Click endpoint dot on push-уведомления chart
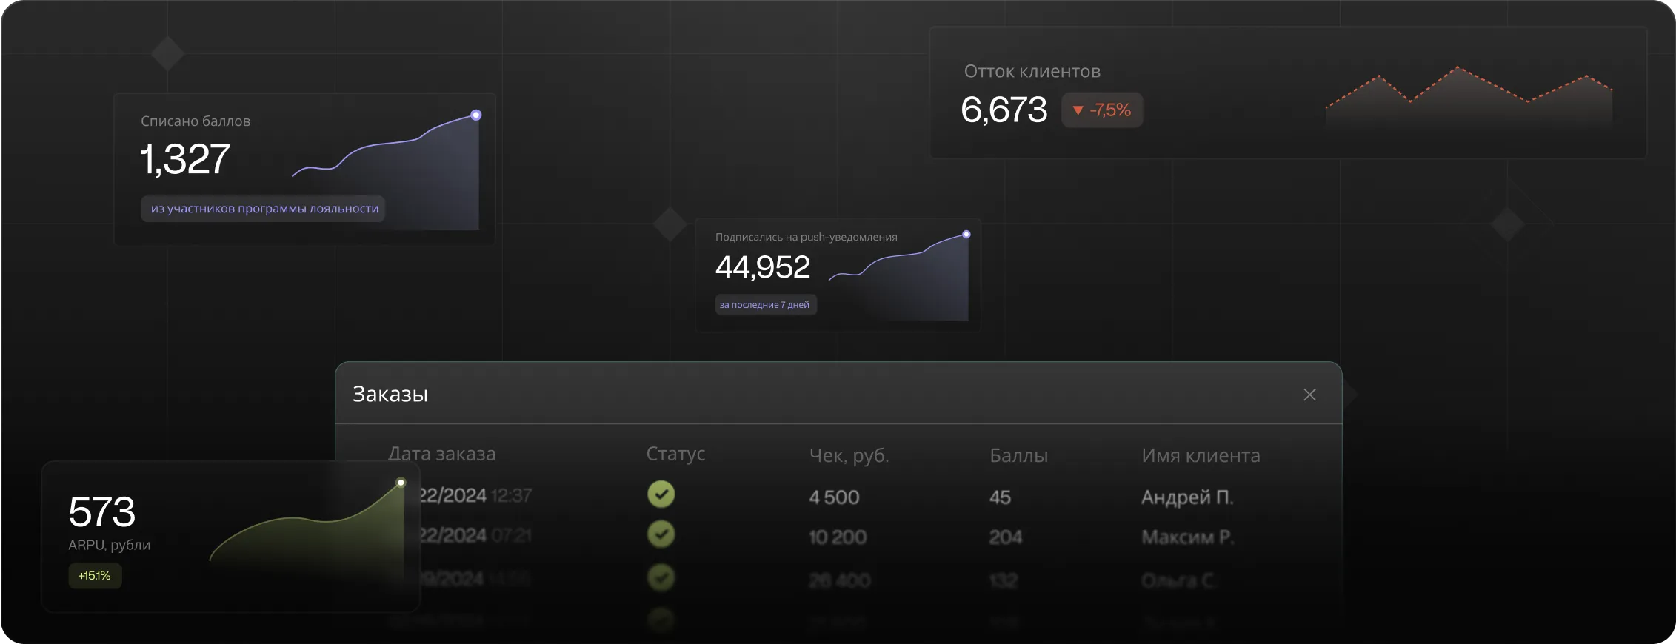Image resolution: width=1676 pixels, height=644 pixels. click(x=966, y=235)
